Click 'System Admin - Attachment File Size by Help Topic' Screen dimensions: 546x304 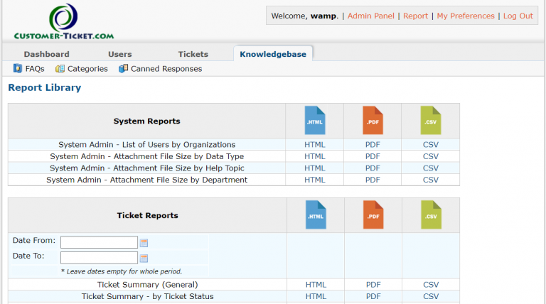tap(147, 168)
